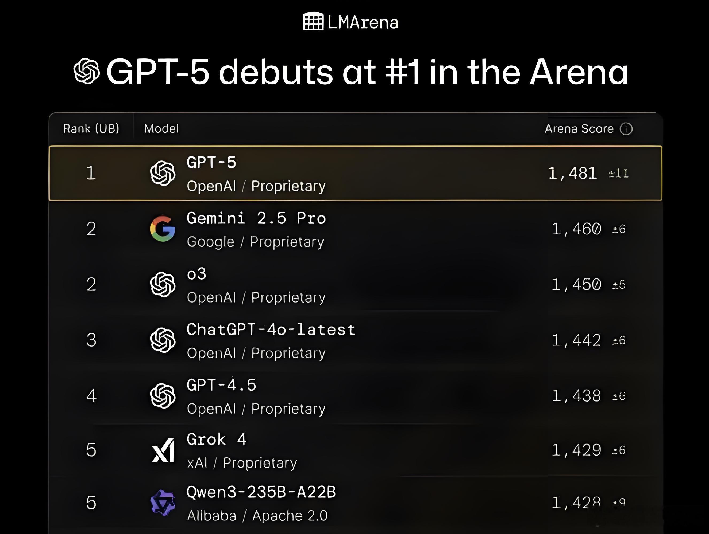Select the ChatGPT-4o-latest model name
The width and height of the screenshot is (709, 534).
[x=271, y=329]
